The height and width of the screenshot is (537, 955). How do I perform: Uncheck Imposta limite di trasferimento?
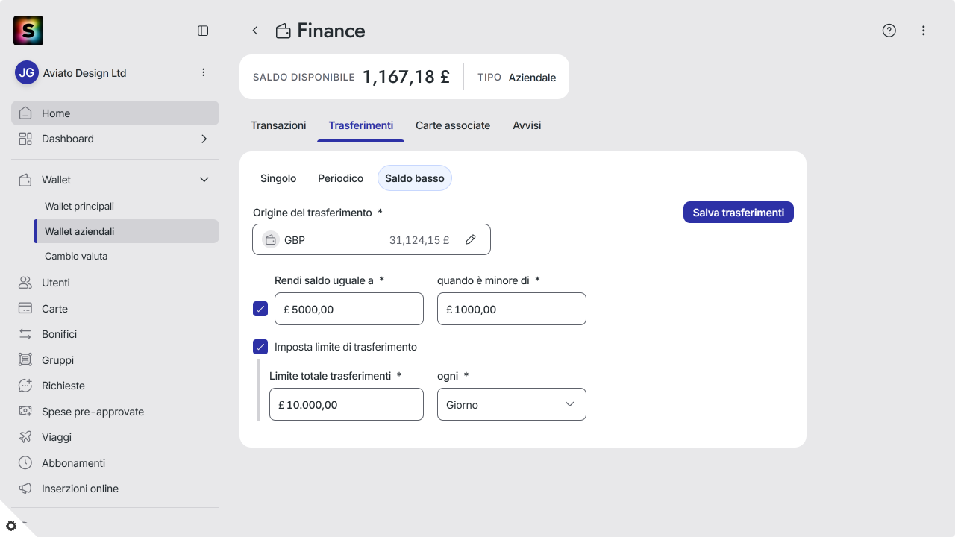[x=260, y=347]
